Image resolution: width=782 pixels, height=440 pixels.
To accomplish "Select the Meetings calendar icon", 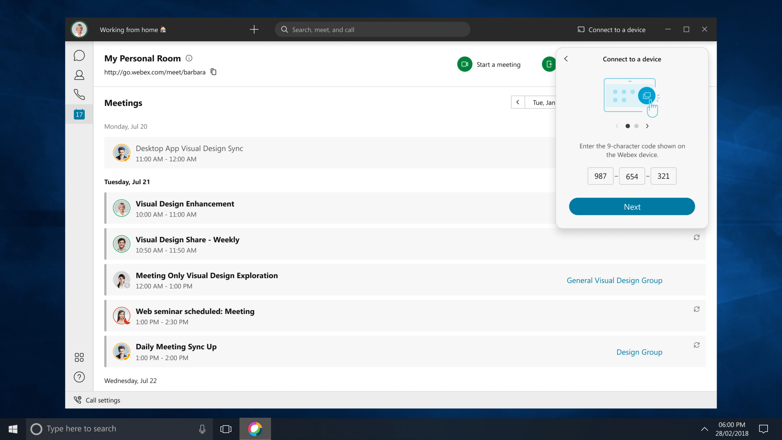I will [x=79, y=114].
